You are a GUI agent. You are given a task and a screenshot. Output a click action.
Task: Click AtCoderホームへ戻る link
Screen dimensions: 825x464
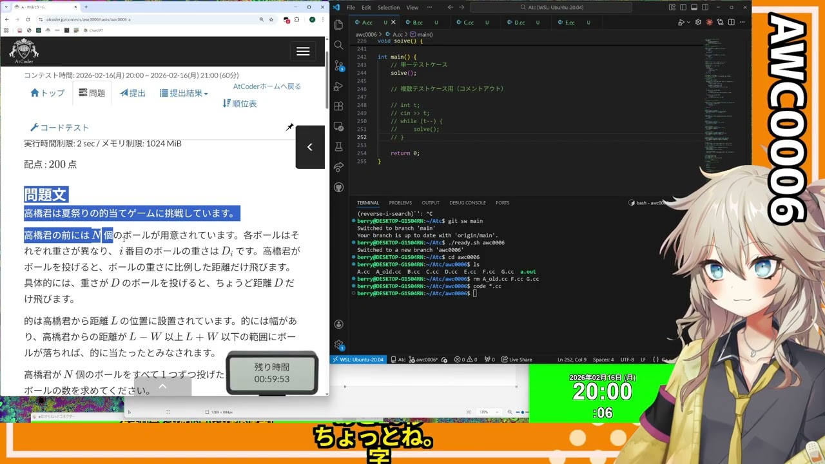pyautogui.click(x=267, y=86)
